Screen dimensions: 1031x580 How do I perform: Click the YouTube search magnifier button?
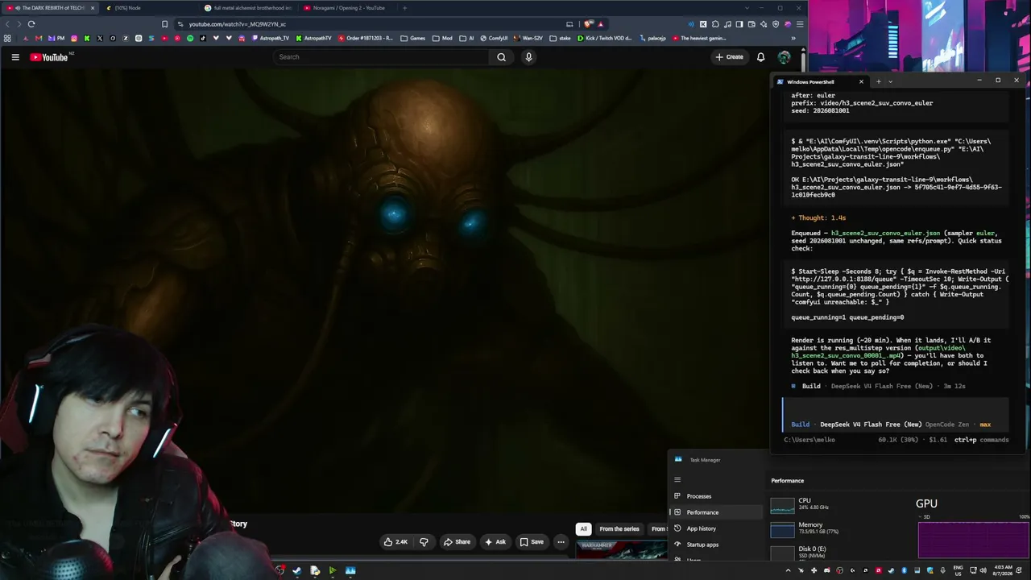point(501,57)
